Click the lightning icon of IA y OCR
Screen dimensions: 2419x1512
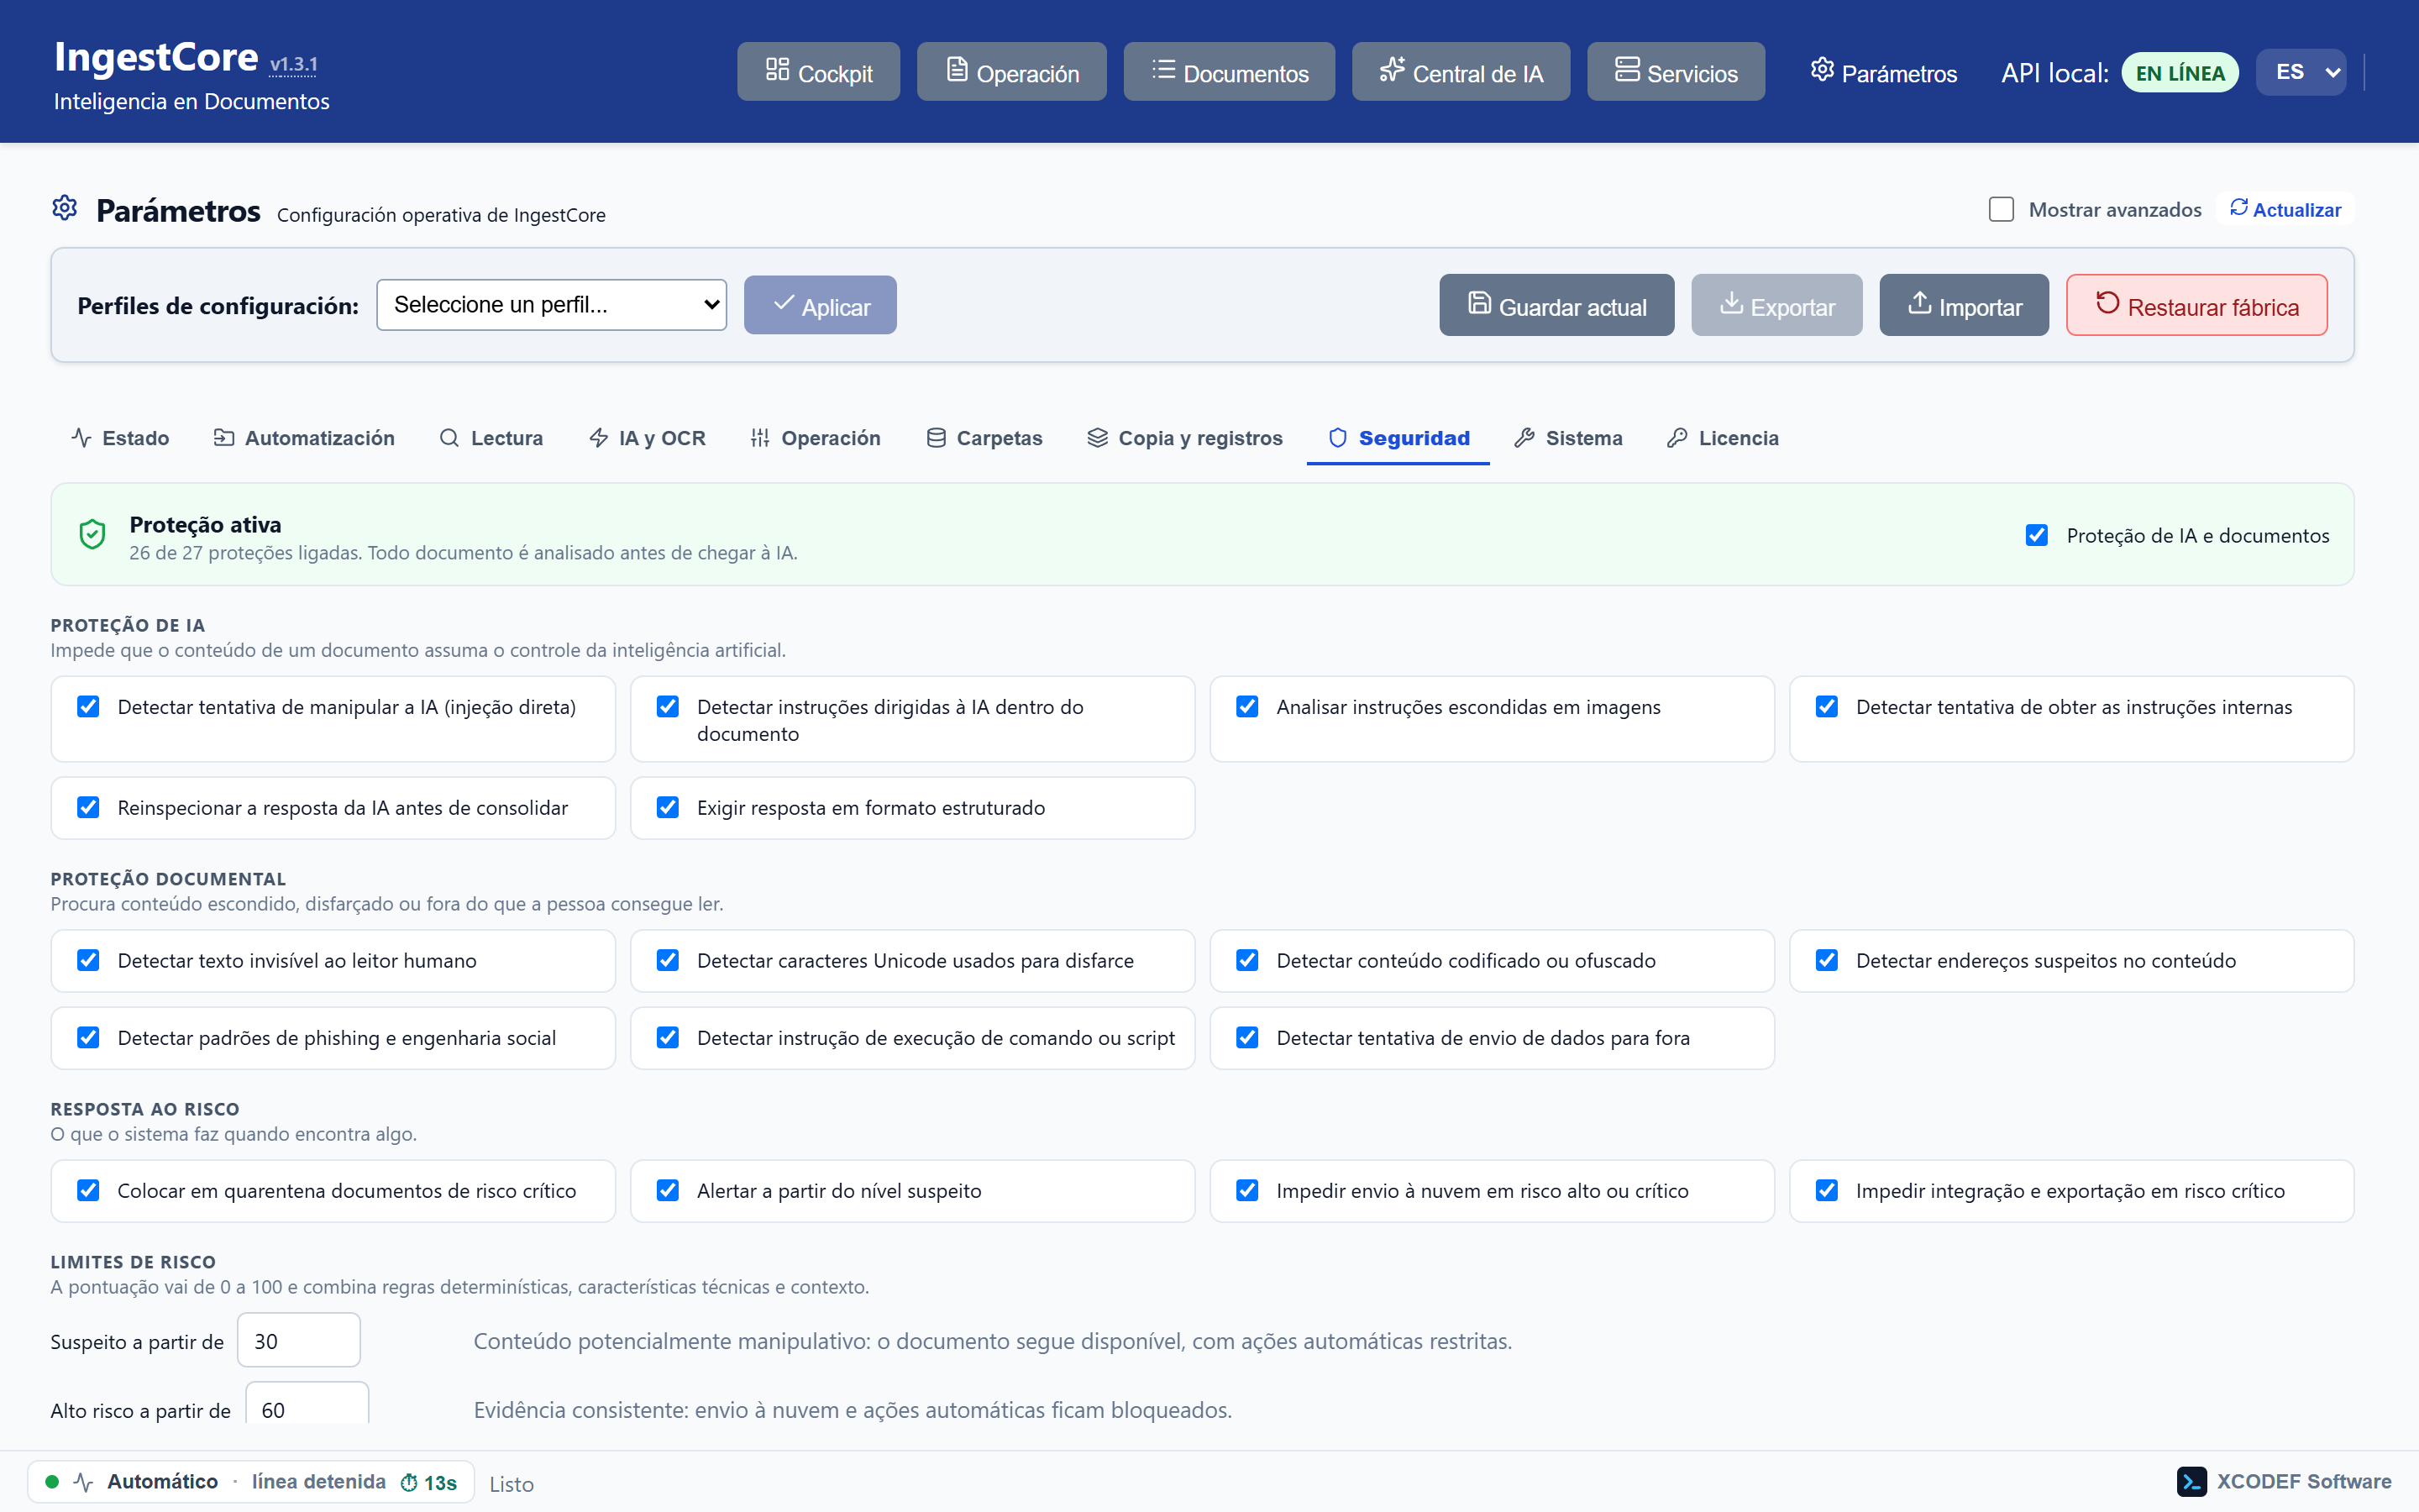[x=599, y=438]
